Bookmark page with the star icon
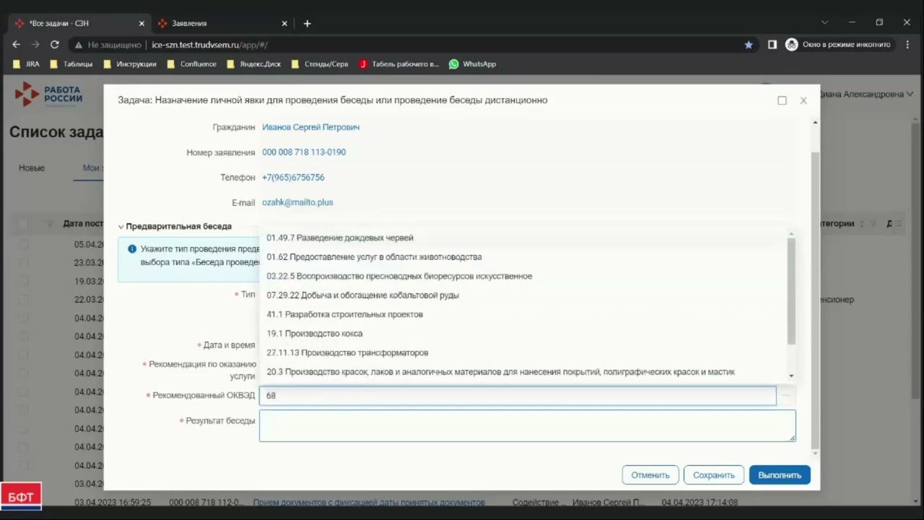The height and width of the screenshot is (520, 924). tap(749, 44)
